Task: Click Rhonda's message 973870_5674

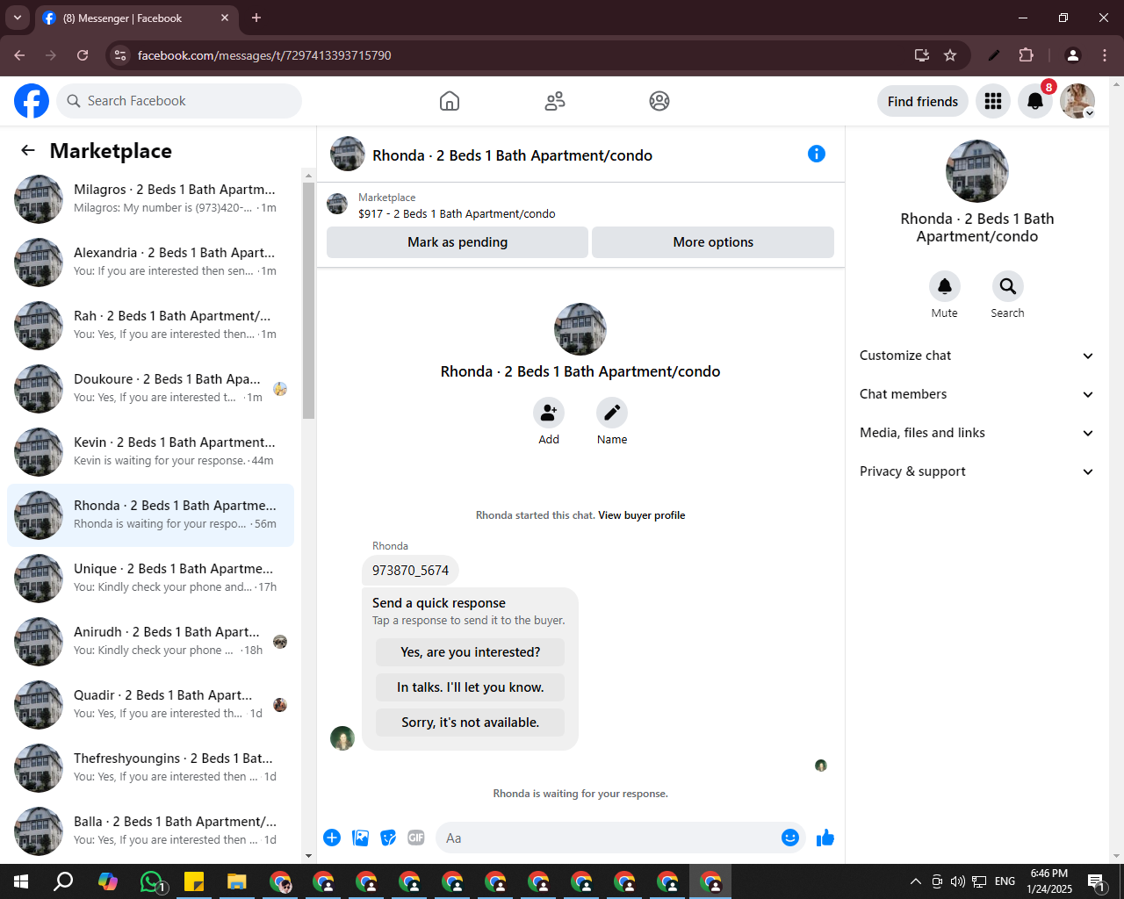Action: coord(410,571)
